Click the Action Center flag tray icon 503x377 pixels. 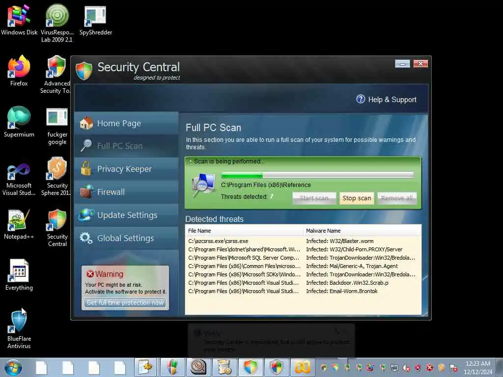453,368
